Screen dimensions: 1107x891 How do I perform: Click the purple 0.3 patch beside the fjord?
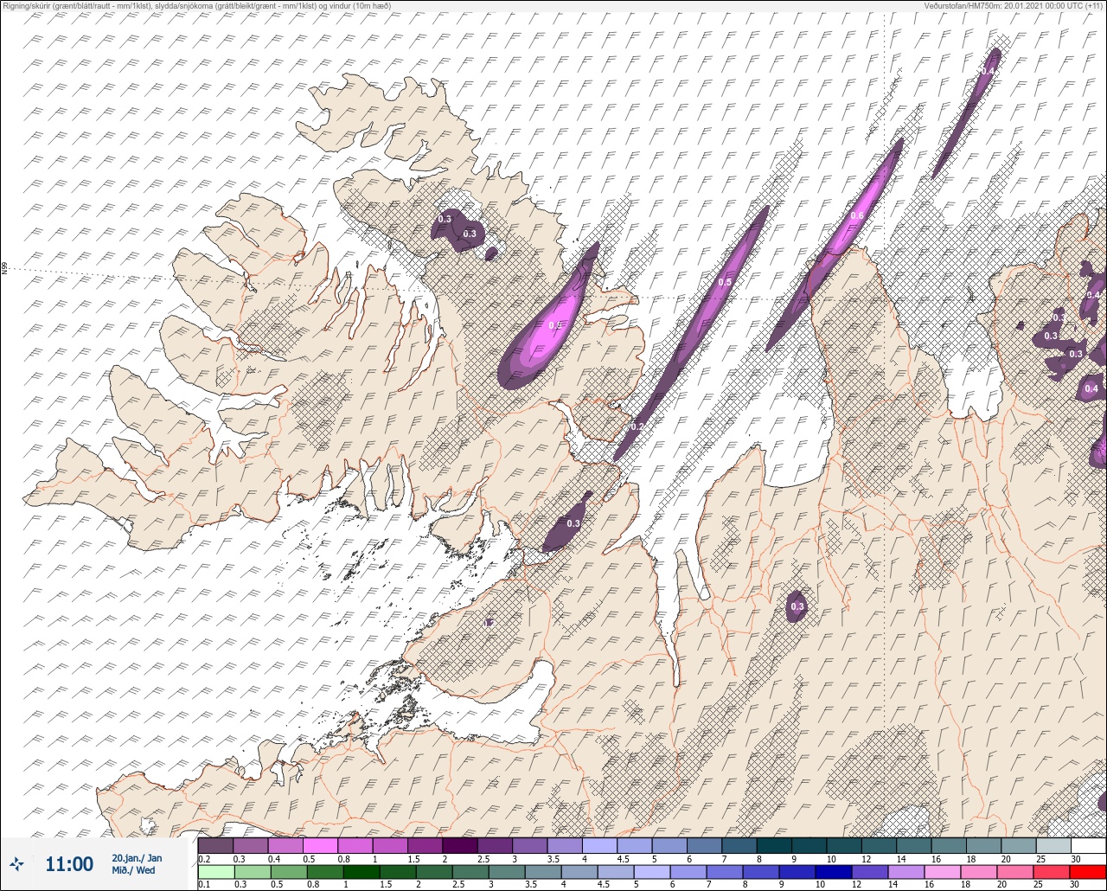point(567,522)
